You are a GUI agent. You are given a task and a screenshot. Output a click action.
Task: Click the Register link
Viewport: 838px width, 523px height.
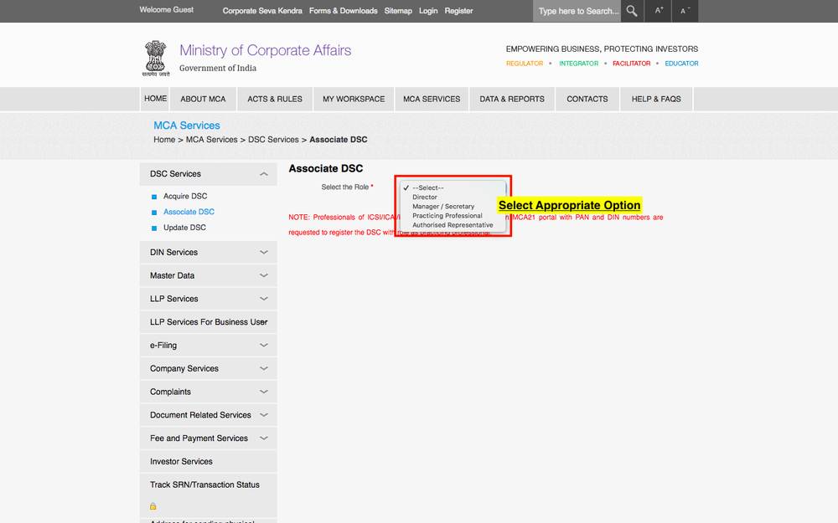click(x=458, y=11)
